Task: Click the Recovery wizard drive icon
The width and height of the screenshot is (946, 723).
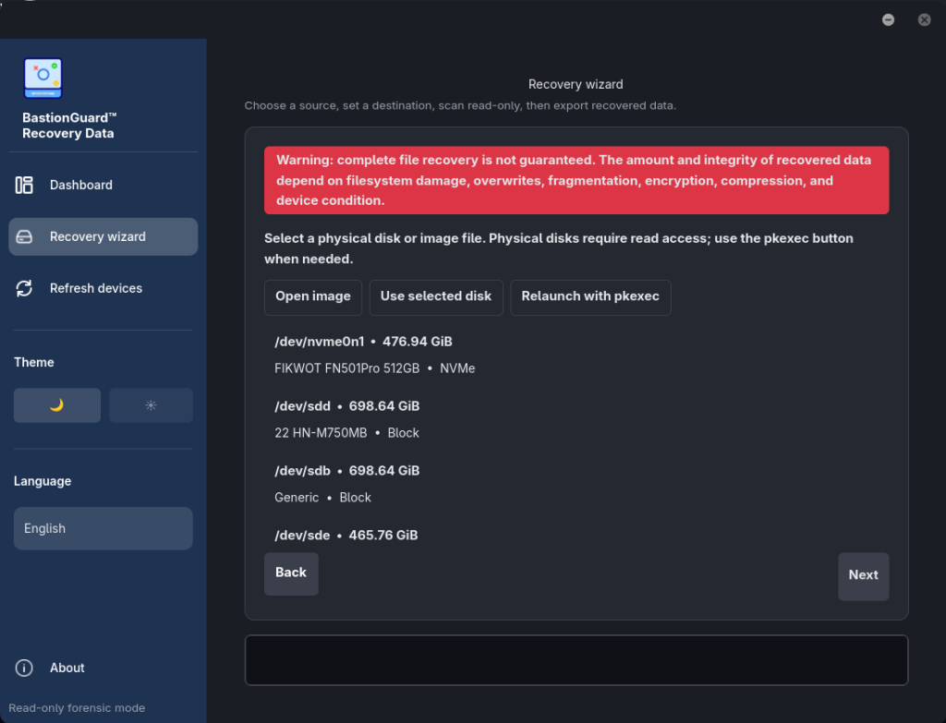Action: coord(24,237)
